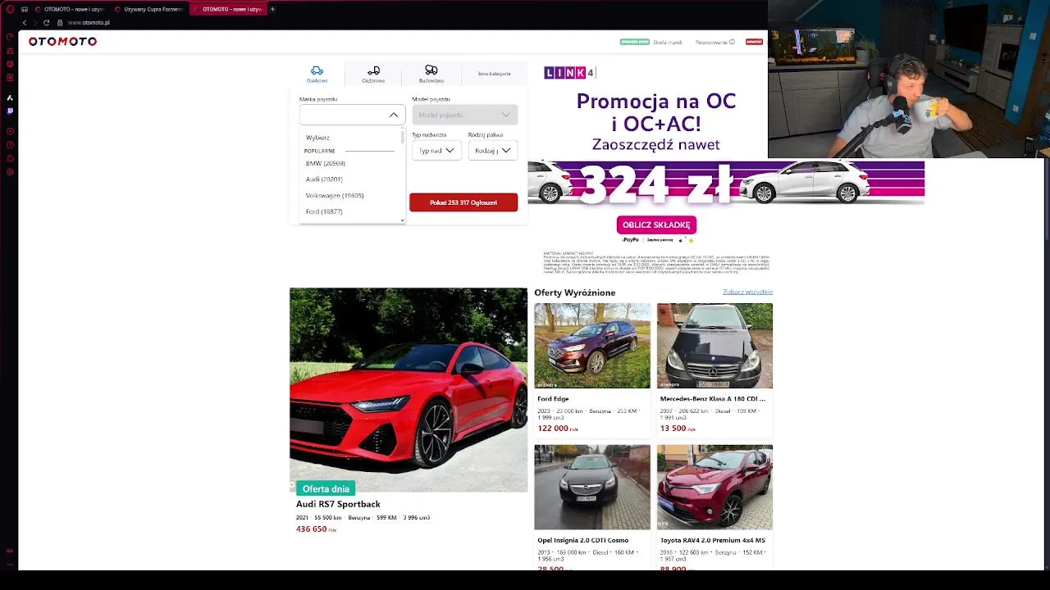Click the brand list scrollbar thumb
The height and width of the screenshot is (590, 1050).
click(x=402, y=136)
